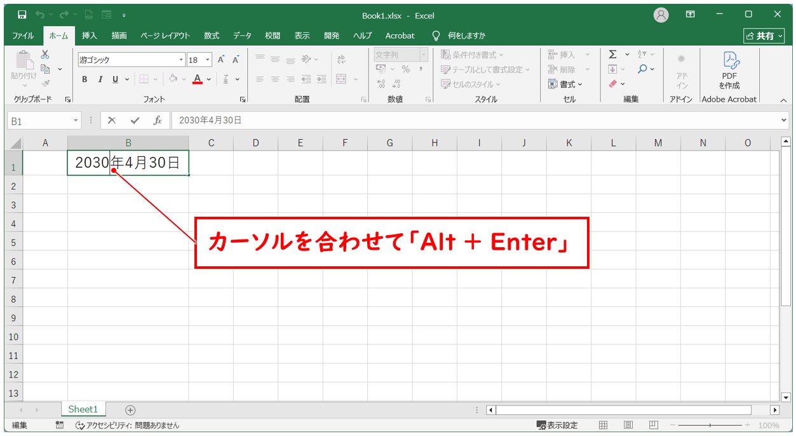This screenshot has width=796, height=436.
Task: Select the row 5 header
Action: pyautogui.click(x=14, y=242)
